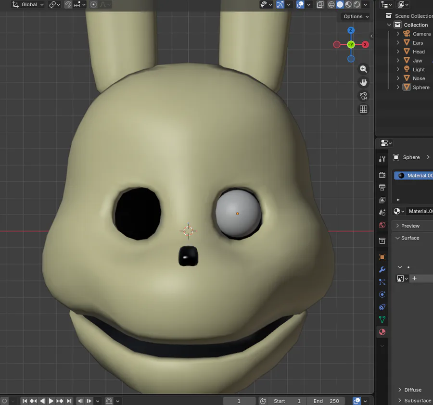Toggle snapping magnet in header

(68, 4)
